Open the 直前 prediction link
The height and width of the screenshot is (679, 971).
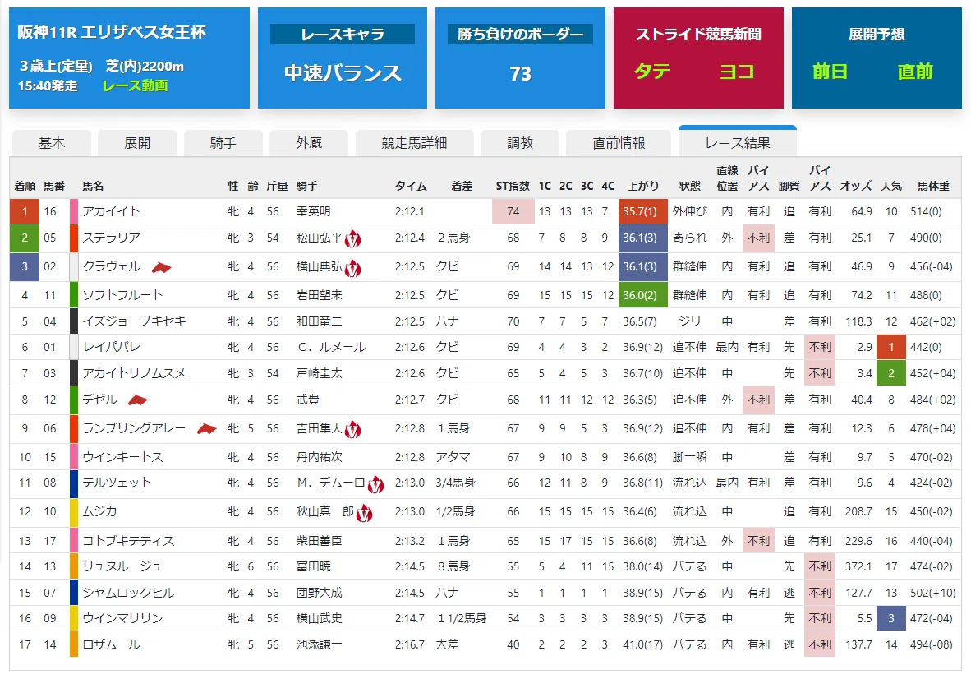click(x=915, y=72)
